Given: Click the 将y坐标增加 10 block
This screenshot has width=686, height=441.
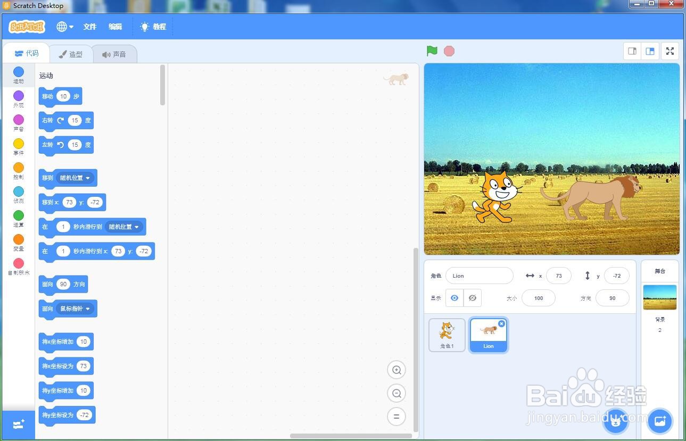Looking at the screenshot, I should (x=66, y=391).
